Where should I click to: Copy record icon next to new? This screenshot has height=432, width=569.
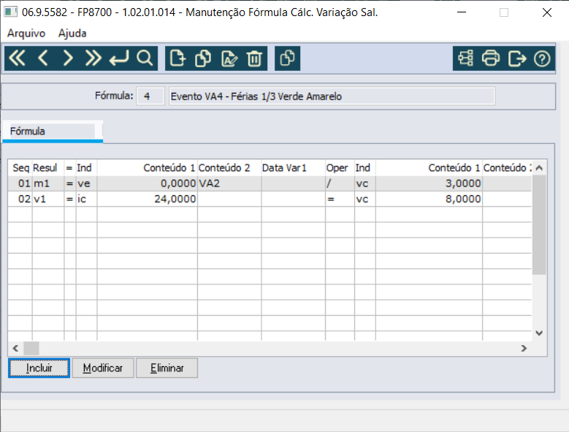(203, 58)
